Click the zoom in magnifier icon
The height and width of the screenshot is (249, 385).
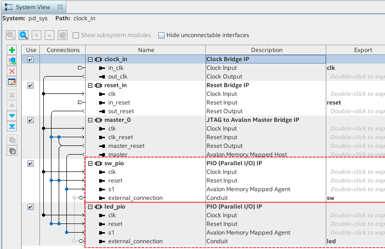[x=23, y=35]
